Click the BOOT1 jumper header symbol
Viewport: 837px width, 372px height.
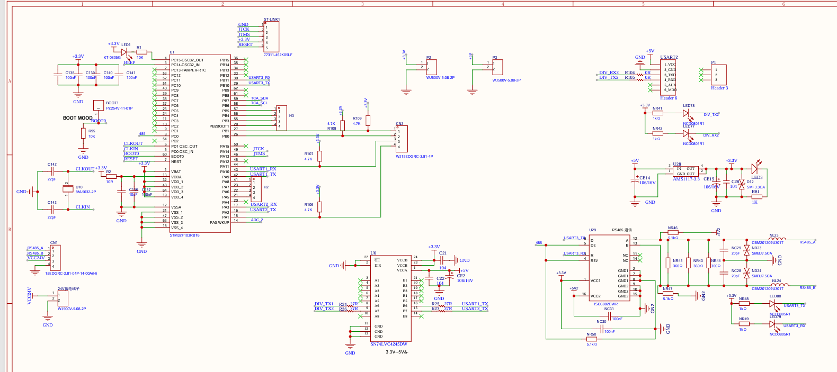click(99, 105)
